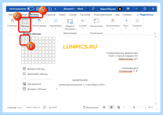This screenshot has width=163, height=115.
Task: Click the Текст group icon
Action: pos(126,21)
